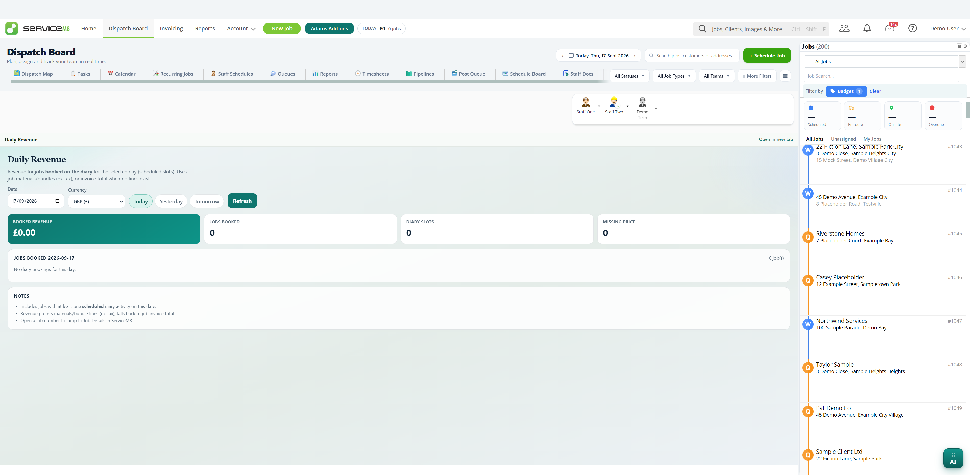The image size is (970, 475).
Task: Toggle the Badges filter chip
Action: click(x=846, y=91)
